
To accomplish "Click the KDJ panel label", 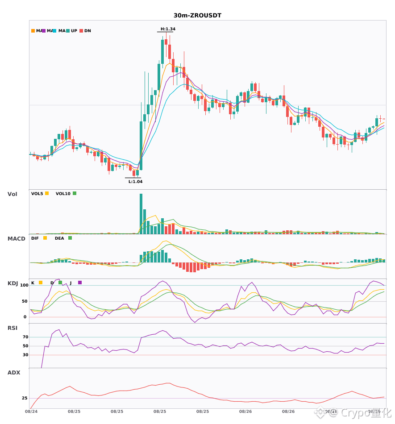I will [x=12, y=283].
